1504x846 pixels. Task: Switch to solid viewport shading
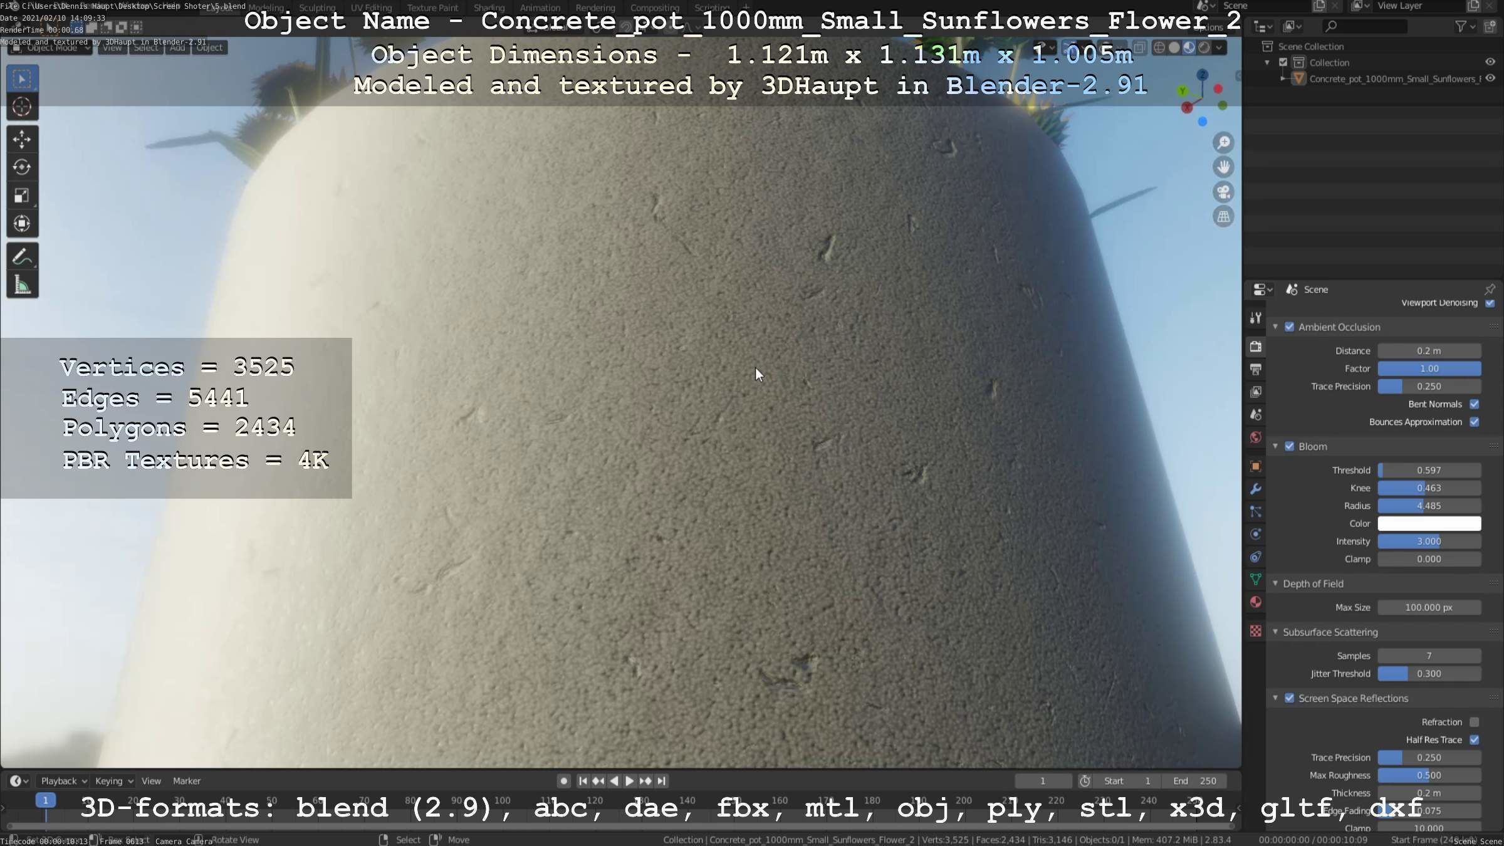point(1174,48)
